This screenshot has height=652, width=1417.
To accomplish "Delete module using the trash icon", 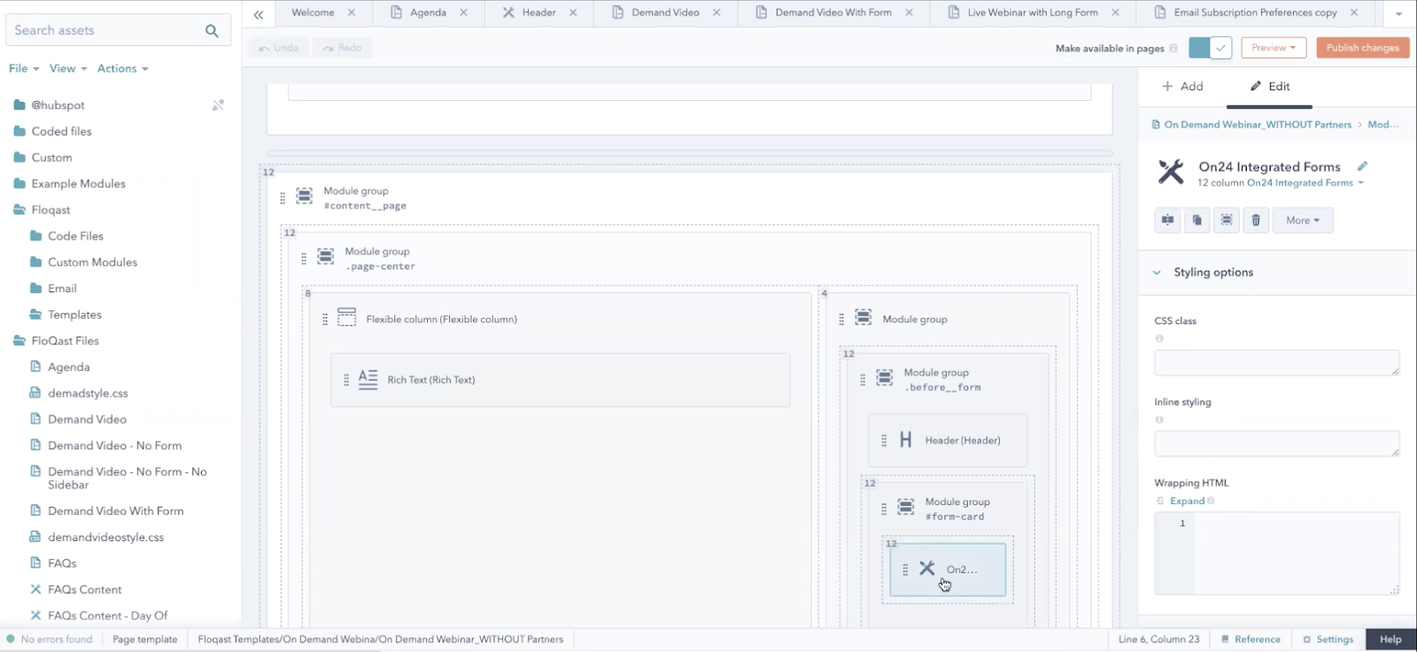I will [x=1256, y=221].
